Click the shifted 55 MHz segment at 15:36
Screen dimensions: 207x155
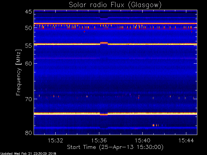click(x=104, y=43)
